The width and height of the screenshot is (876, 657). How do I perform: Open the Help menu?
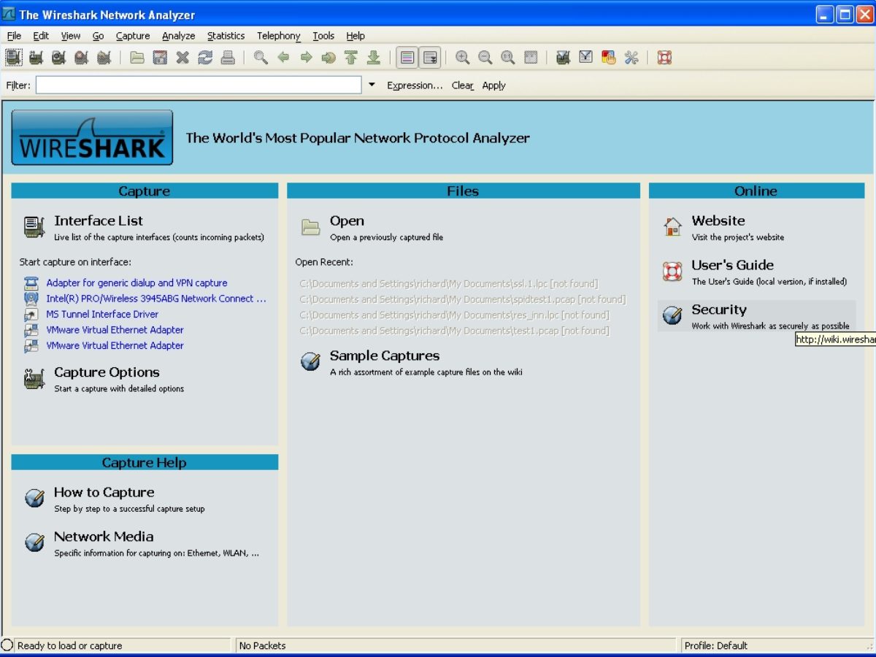(x=356, y=36)
